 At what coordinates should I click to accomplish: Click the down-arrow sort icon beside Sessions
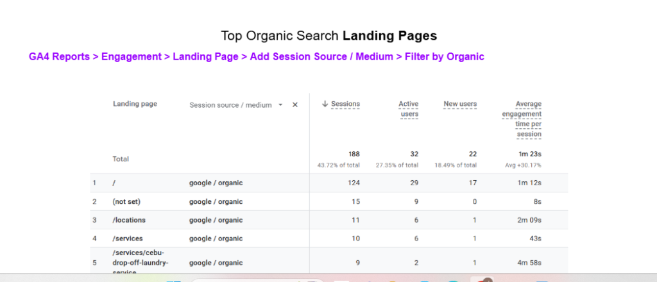pos(325,104)
